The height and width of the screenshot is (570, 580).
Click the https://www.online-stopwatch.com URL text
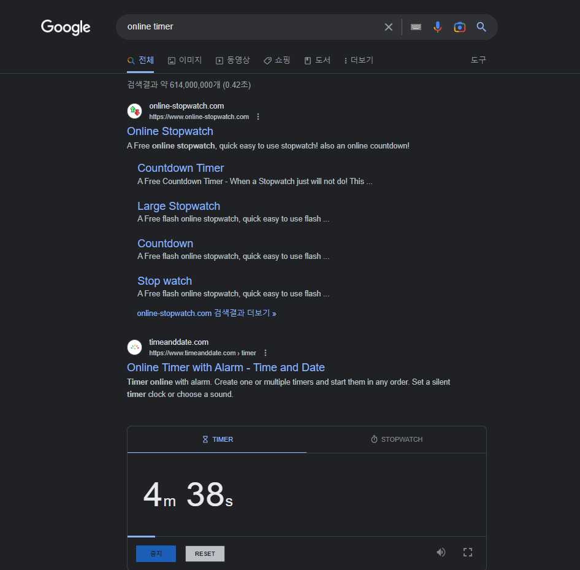(x=199, y=117)
